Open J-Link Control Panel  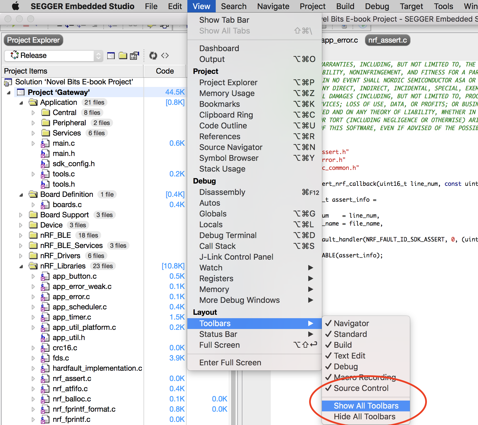[254, 257]
